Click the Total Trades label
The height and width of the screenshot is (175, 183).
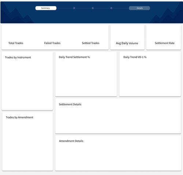(x=16, y=43)
